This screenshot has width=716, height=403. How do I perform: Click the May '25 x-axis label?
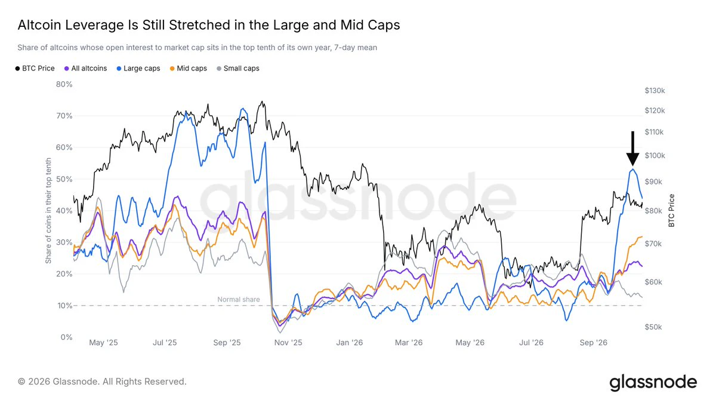point(104,343)
